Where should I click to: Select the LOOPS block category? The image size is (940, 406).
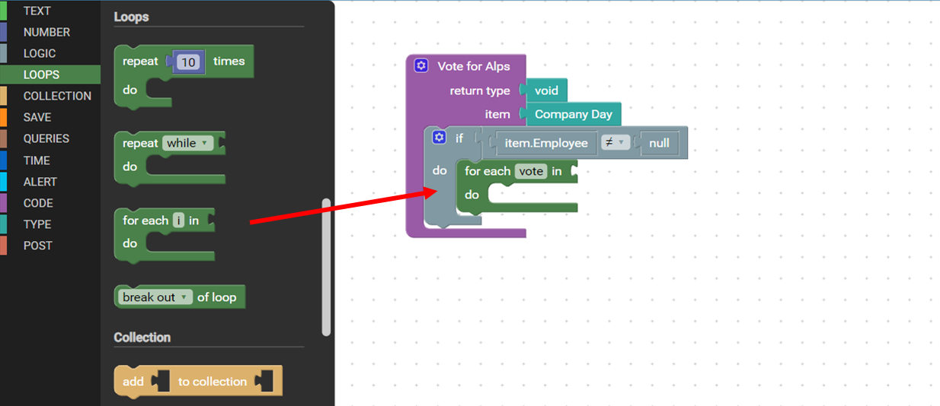[x=50, y=75]
